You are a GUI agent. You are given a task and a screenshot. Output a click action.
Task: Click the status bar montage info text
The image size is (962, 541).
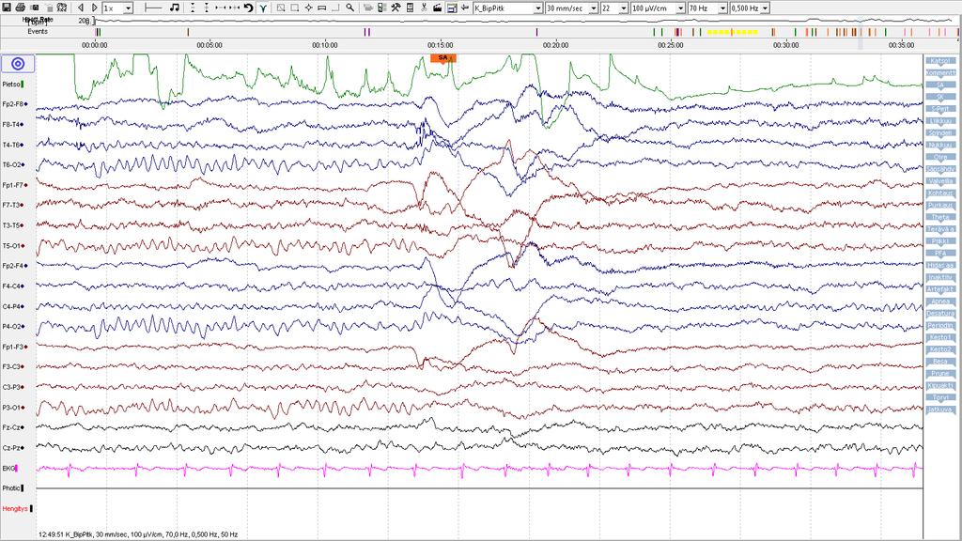click(138, 534)
